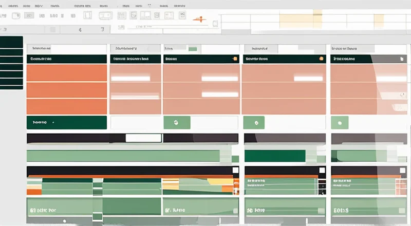411x226 pixels.
Task: Select the topmost dark green item in the left sidebar
Action: [11, 42]
